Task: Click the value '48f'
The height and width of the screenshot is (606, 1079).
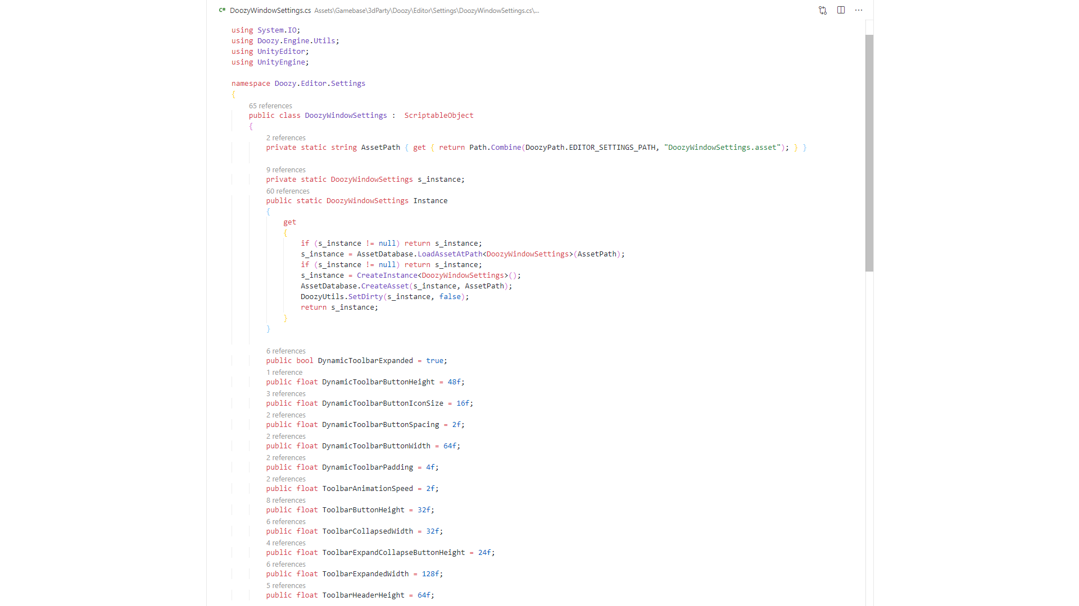Action: 454,382
